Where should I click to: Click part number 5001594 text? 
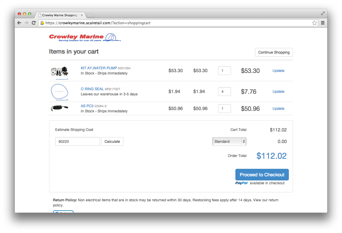pos(124,68)
